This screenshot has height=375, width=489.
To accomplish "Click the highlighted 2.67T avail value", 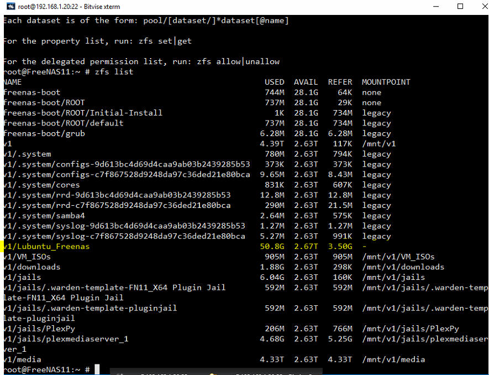I will (306, 247).
